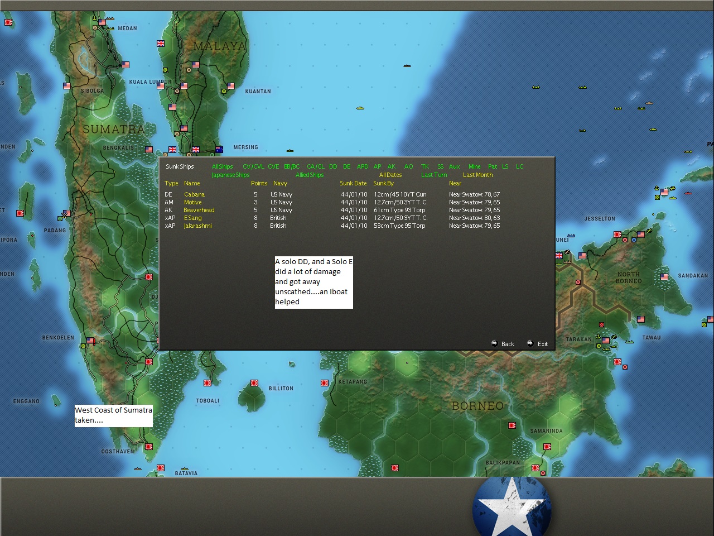Image resolution: width=714 pixels, height=536 pixels.
Task: Sort list by Points column header
Action: [259, 183]
